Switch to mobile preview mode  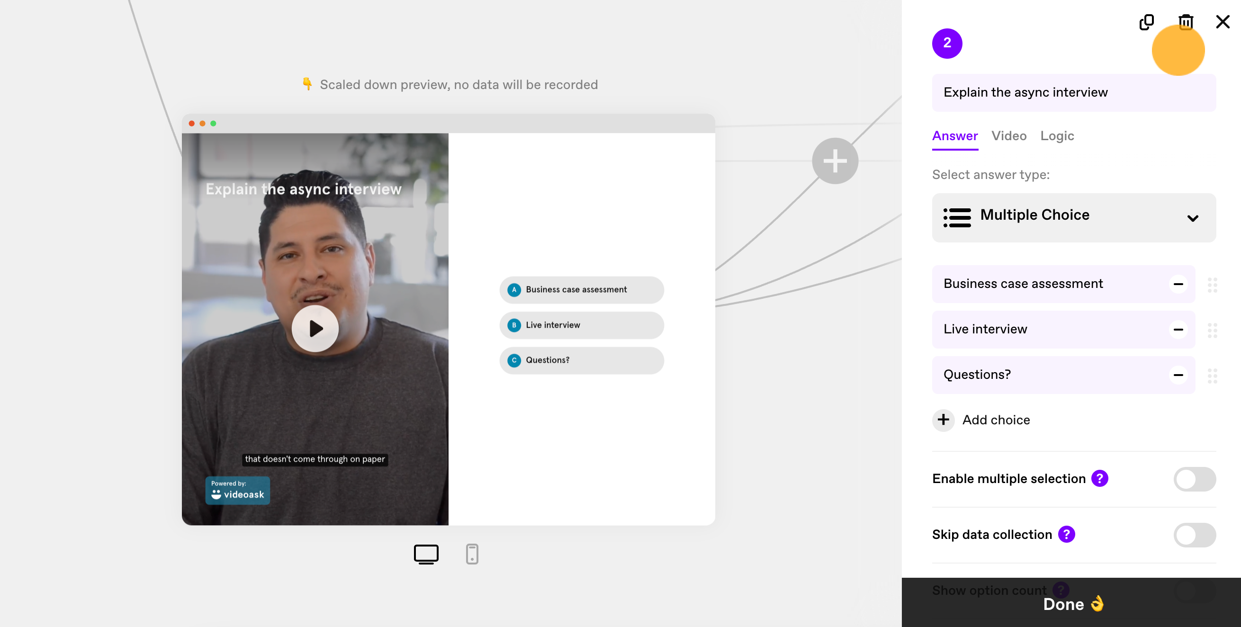(472, 554)
